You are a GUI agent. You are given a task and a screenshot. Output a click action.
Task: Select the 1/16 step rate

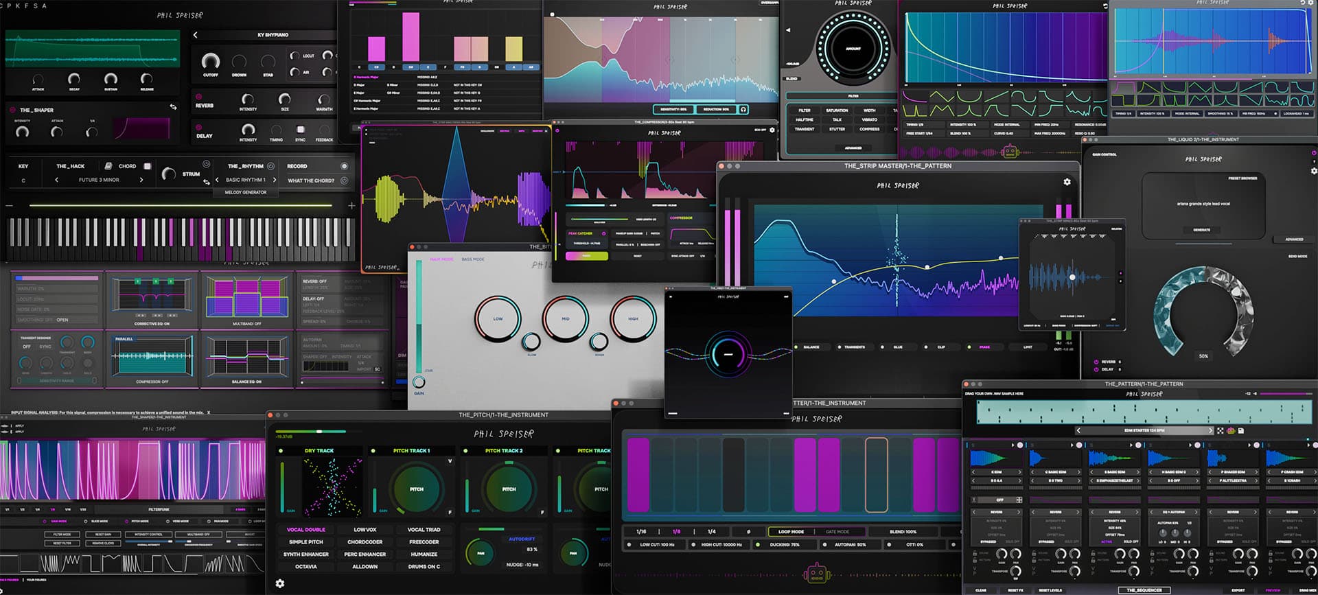point(641,532)
